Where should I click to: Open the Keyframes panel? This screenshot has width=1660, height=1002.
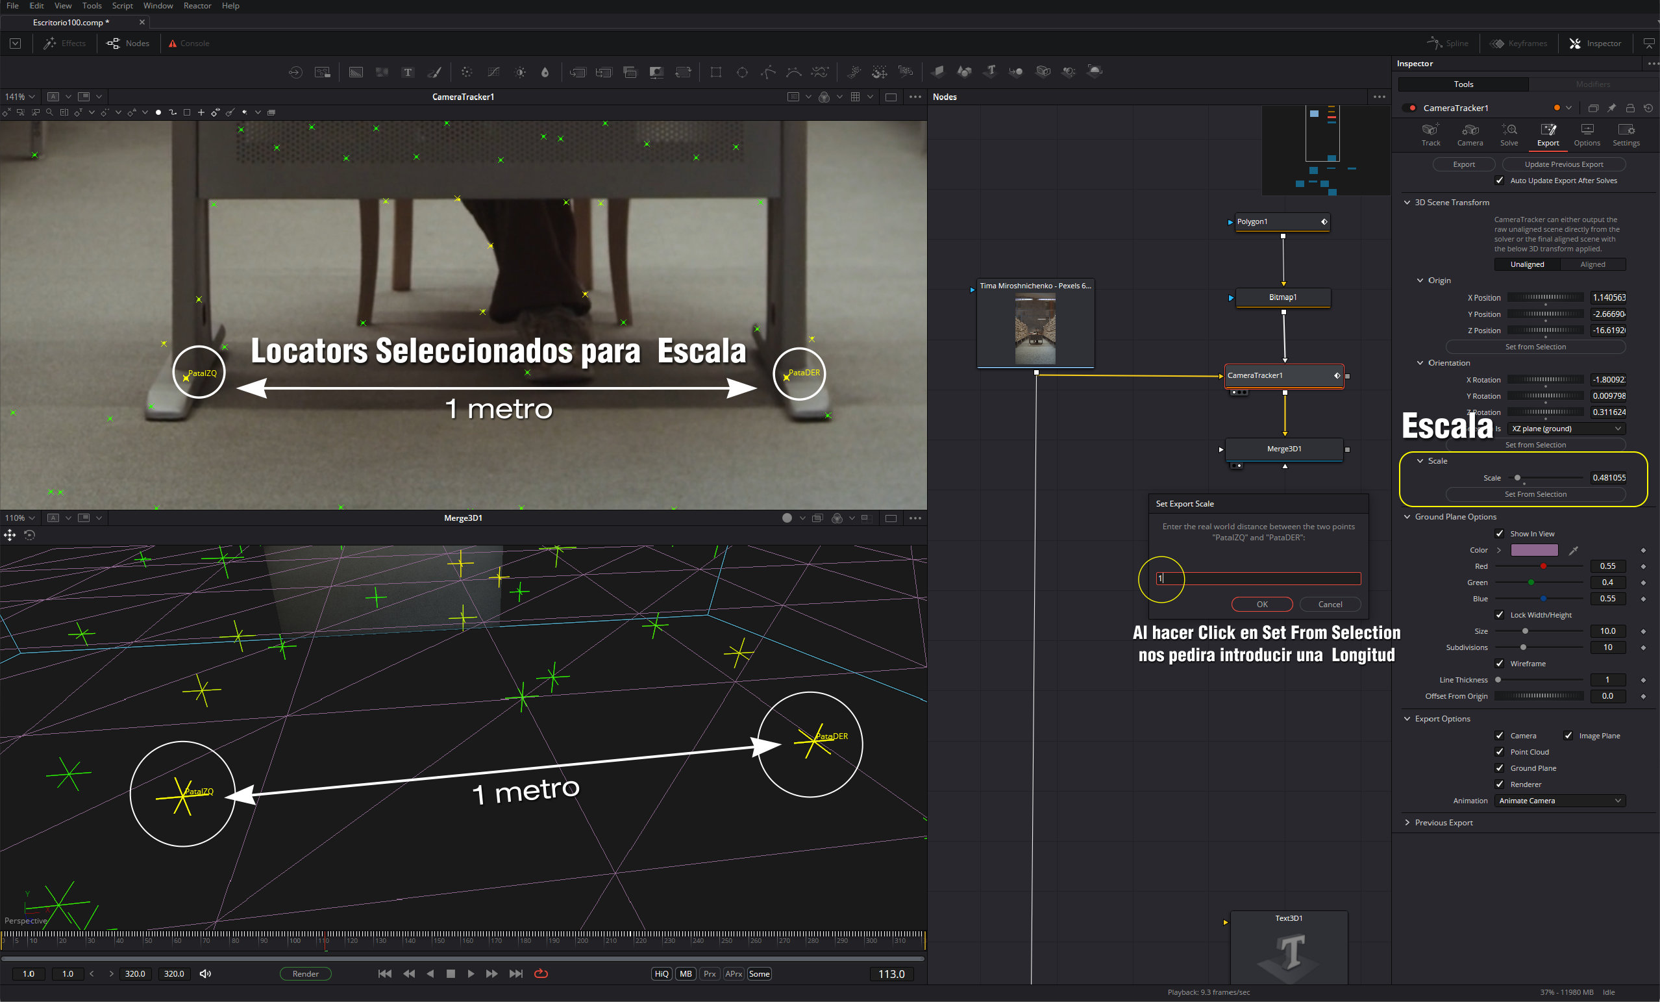pyautogui.click(x=1518, y=43)
